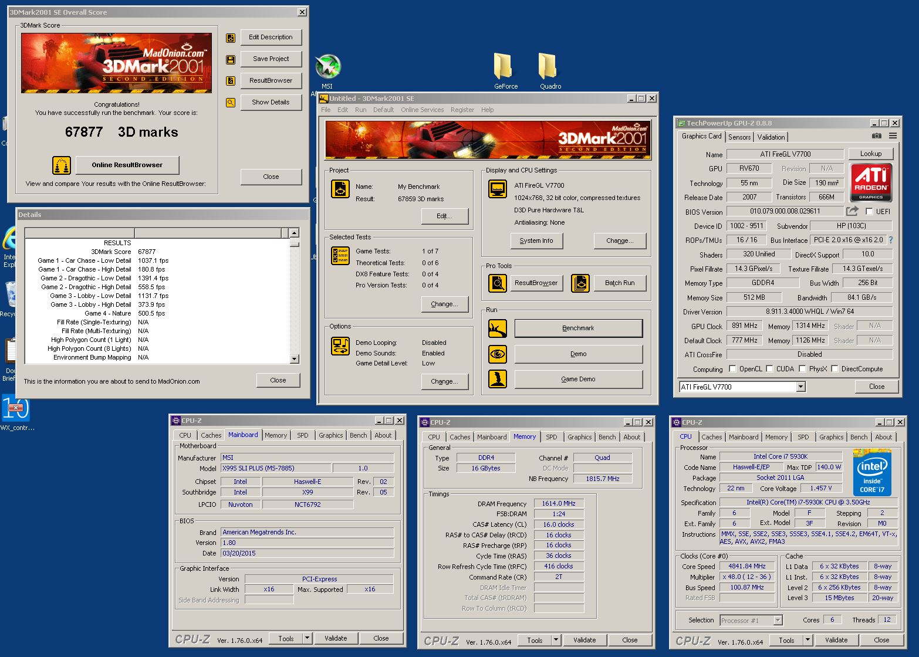919x657 pixels.
Task: Open the Bench tab in CPU tab CPU-Z window
Action: [x=859, y=437]
